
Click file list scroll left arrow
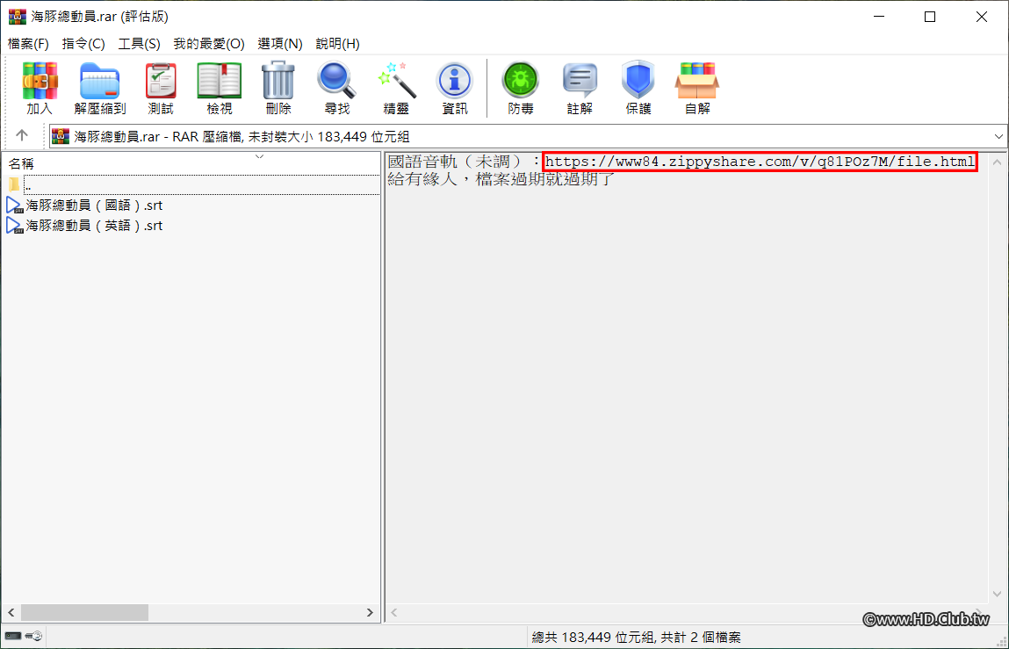click(11, 612)
